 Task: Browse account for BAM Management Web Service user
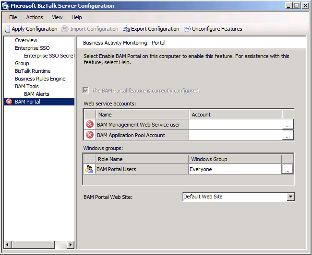288,125
